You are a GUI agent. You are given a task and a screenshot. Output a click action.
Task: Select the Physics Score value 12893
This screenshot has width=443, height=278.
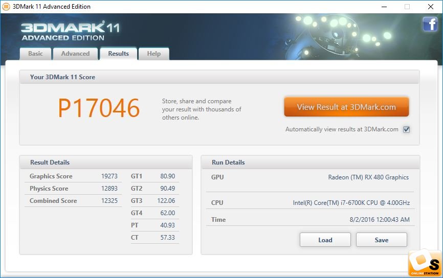coord(109,188)
